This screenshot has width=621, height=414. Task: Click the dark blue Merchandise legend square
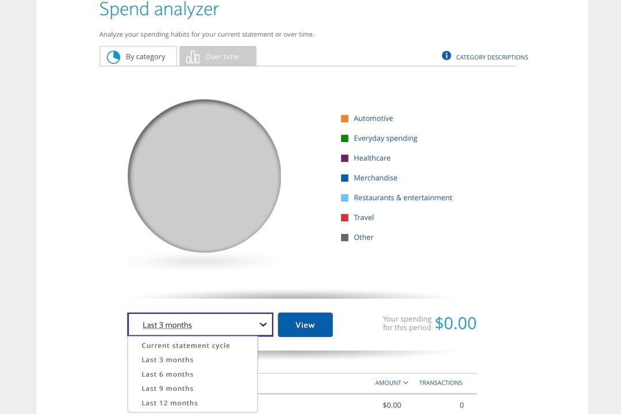344,178
